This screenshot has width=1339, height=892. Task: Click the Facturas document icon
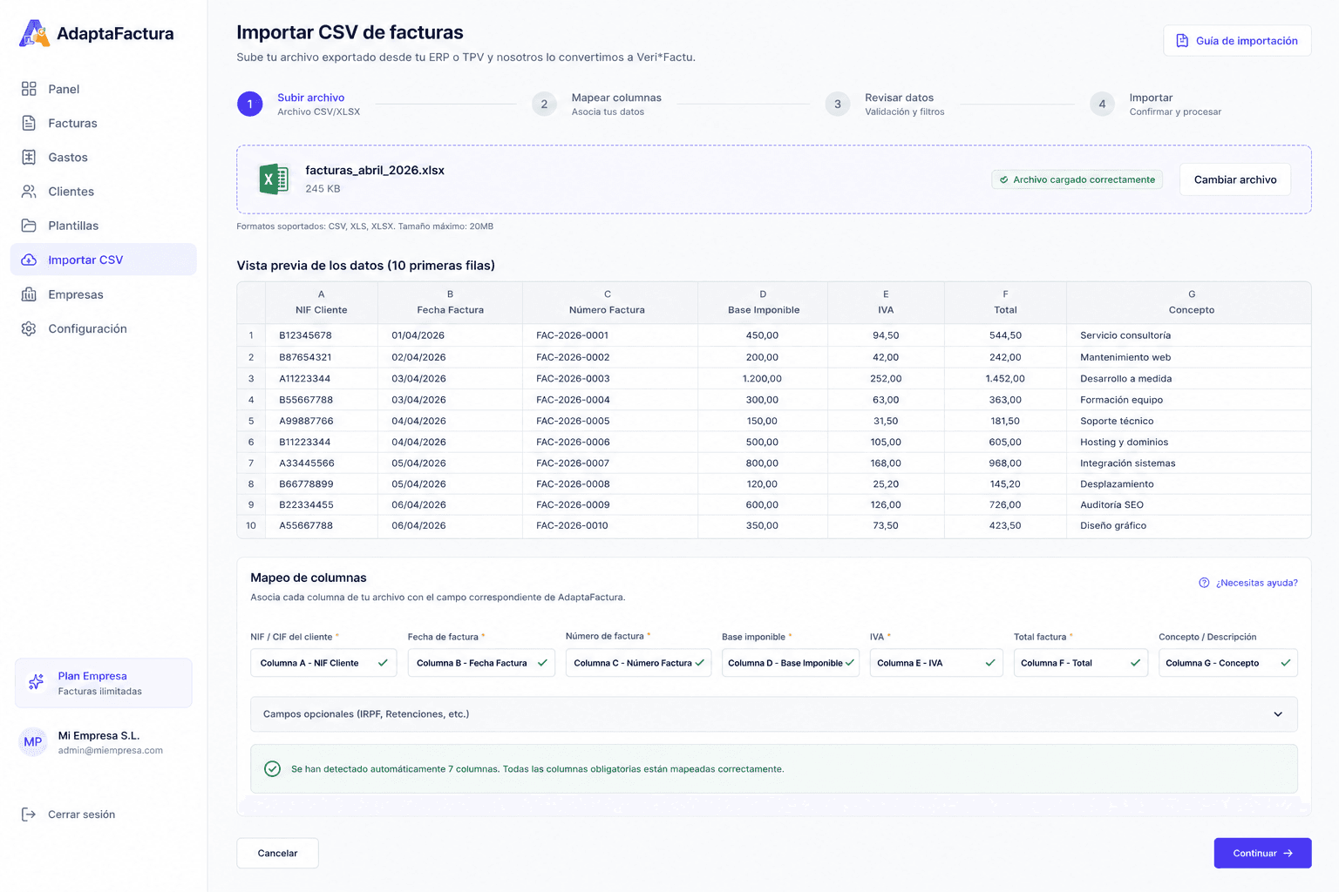coord(29,123)
